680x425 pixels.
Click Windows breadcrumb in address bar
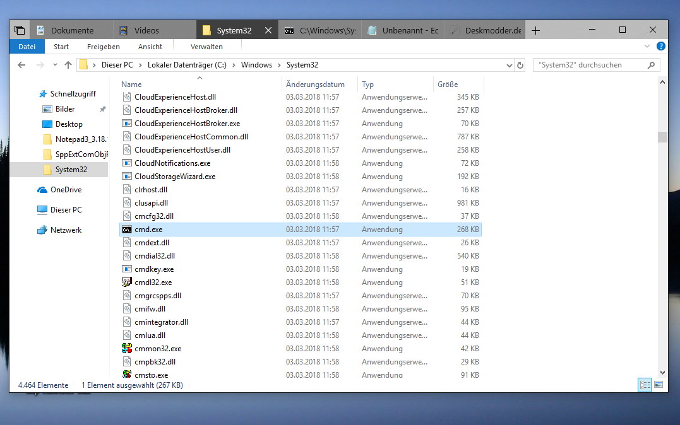click(256, 64)
